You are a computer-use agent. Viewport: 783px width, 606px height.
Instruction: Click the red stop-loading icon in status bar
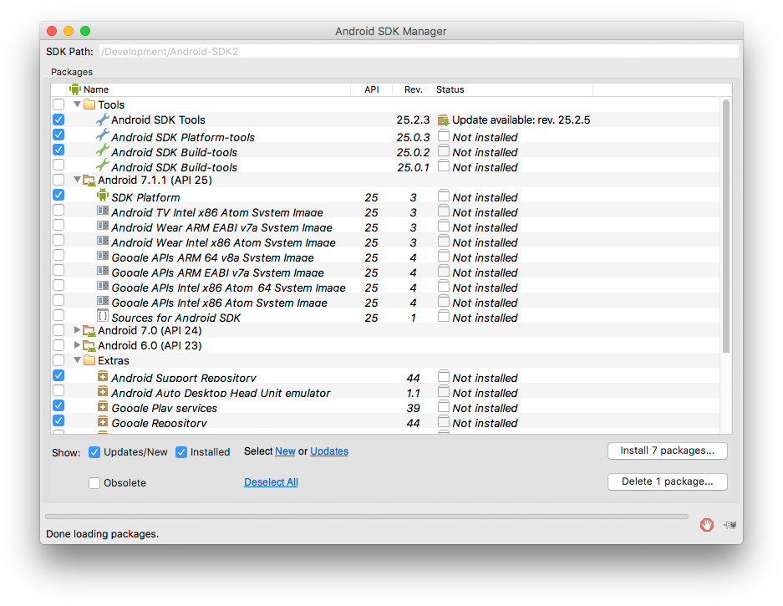[x=706, y=525]
